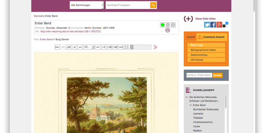Open the Alle Sammlungen collection dropdown
265x133 pixels.
click(87, 5)
